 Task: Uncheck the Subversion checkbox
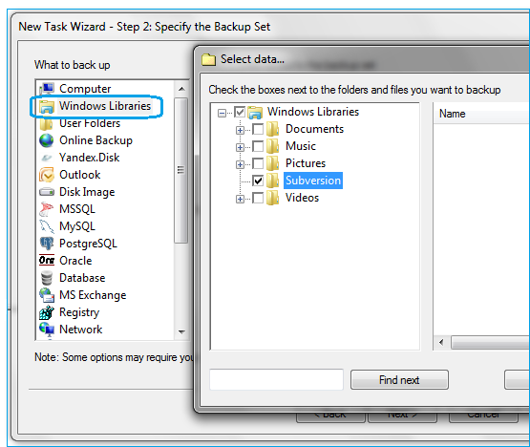258,181
